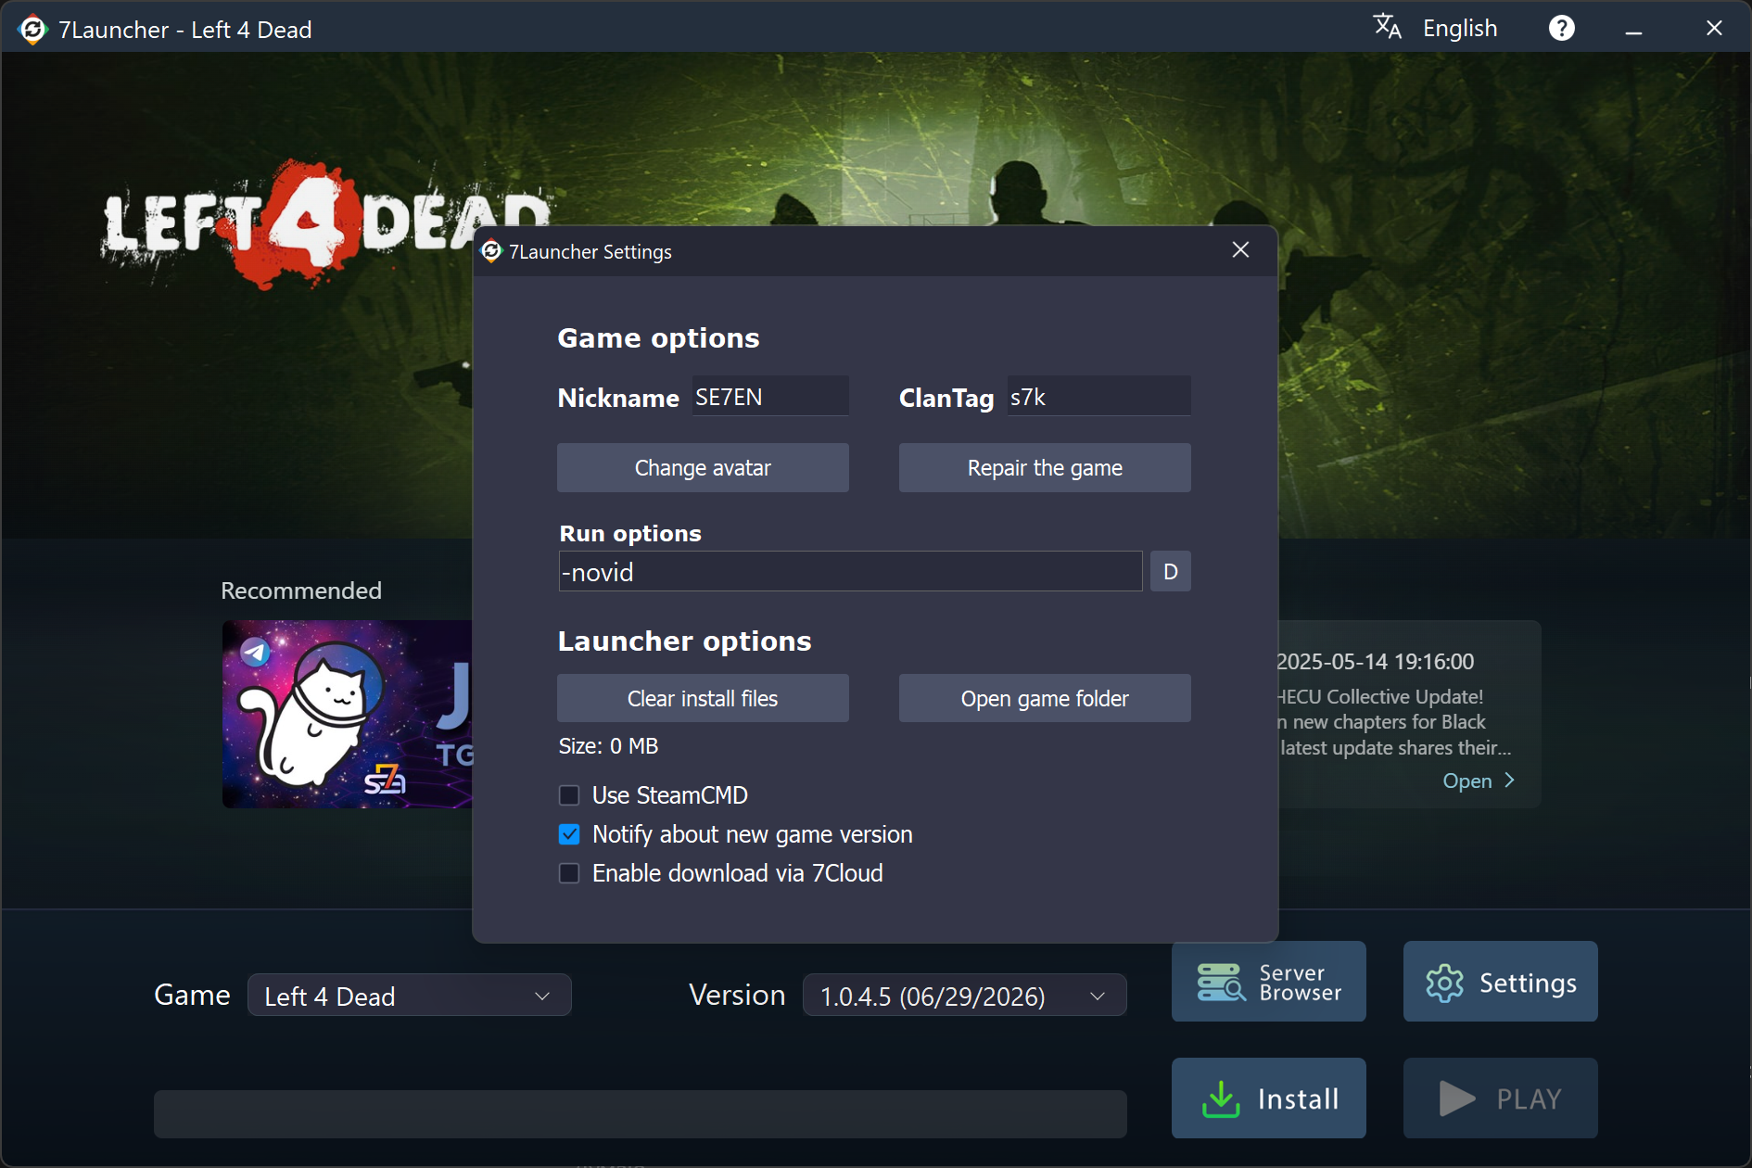Enable the Use SteamCMD checkbox
Screen dimensions: 1752x1168
[x=569, y=795]
